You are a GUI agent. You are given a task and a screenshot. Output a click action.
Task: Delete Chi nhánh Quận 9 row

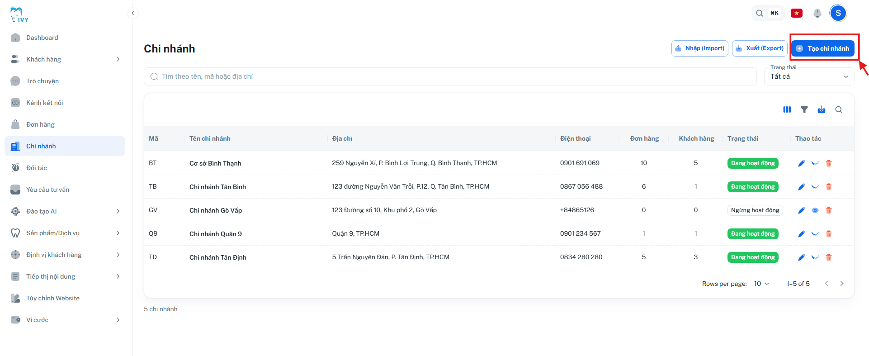[829, 234]
